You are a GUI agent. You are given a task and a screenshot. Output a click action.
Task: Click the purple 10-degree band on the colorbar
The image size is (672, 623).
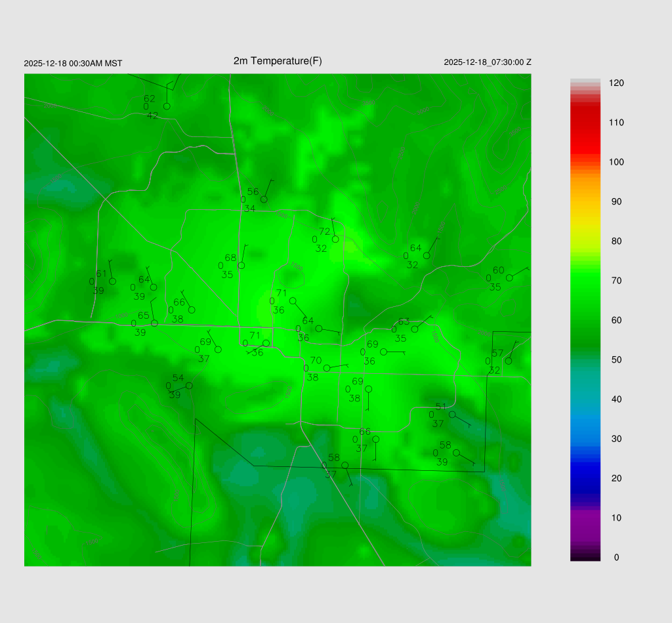[585, 517]
